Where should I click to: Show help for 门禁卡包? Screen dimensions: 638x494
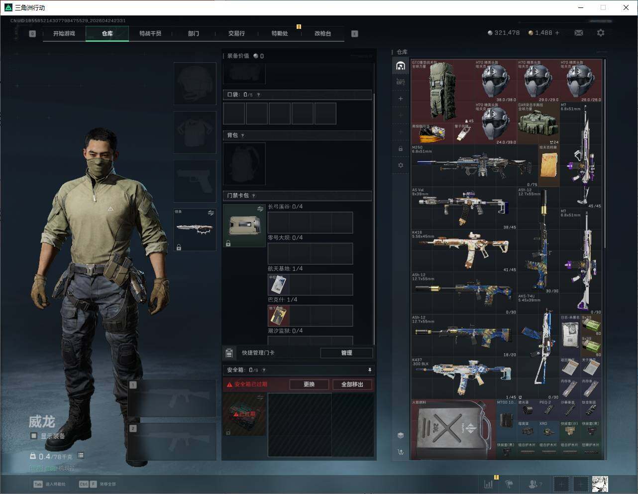tap(254, 196)
